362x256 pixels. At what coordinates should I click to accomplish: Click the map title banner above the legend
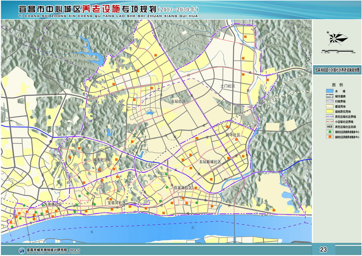[x=338, y=71]
